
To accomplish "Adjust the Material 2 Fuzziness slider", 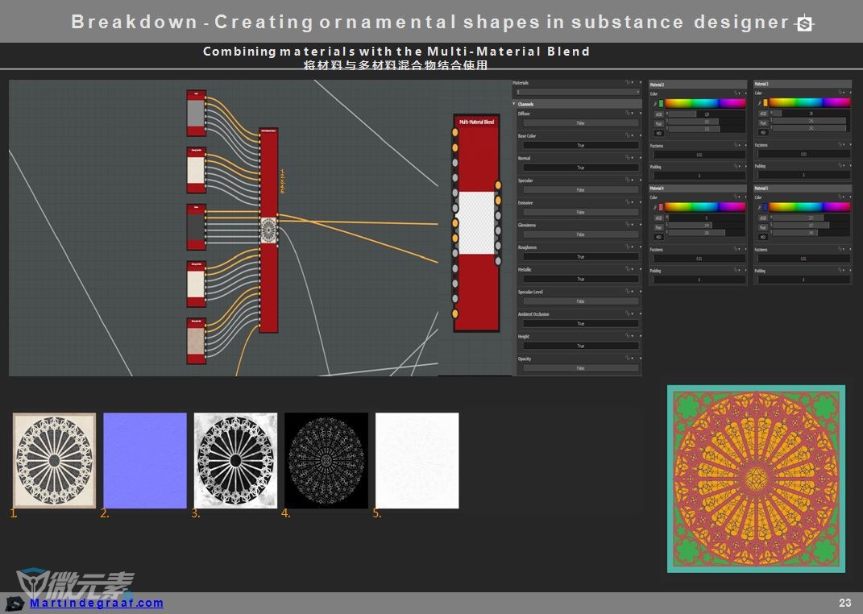I will pyautogui.click(x=699, y=156).
